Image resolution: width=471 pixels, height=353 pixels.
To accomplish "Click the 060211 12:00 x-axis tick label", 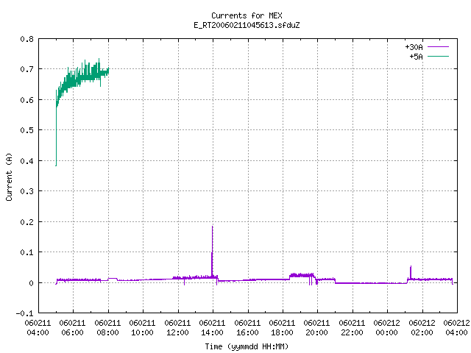I will [x=177, y=328].
